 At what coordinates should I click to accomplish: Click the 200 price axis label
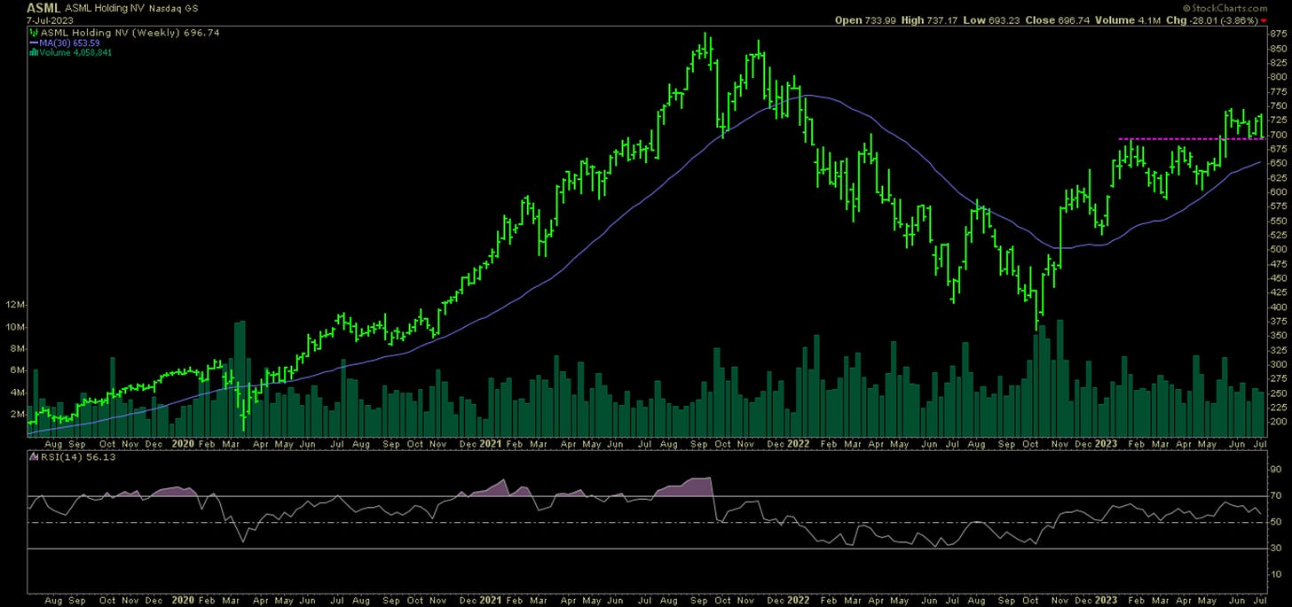1279,422
